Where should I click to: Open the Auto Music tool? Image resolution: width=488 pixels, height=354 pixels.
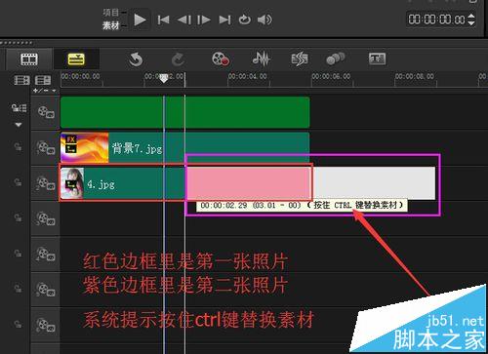point(300,59)
